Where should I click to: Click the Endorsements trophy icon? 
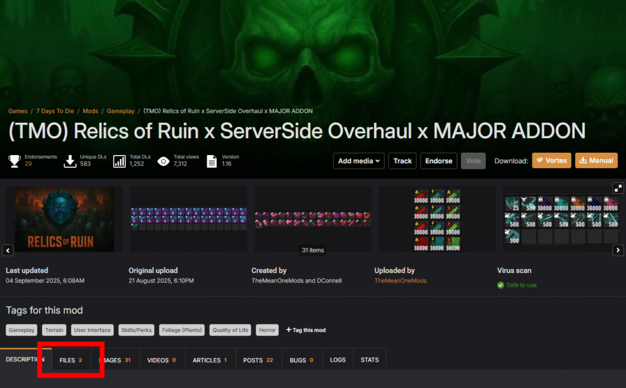[x=15, y=161]
